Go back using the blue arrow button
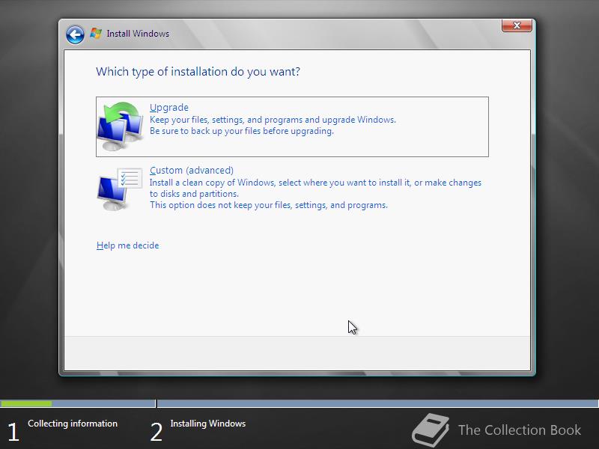Screen dimensions: 599x449 click(75, 34)
